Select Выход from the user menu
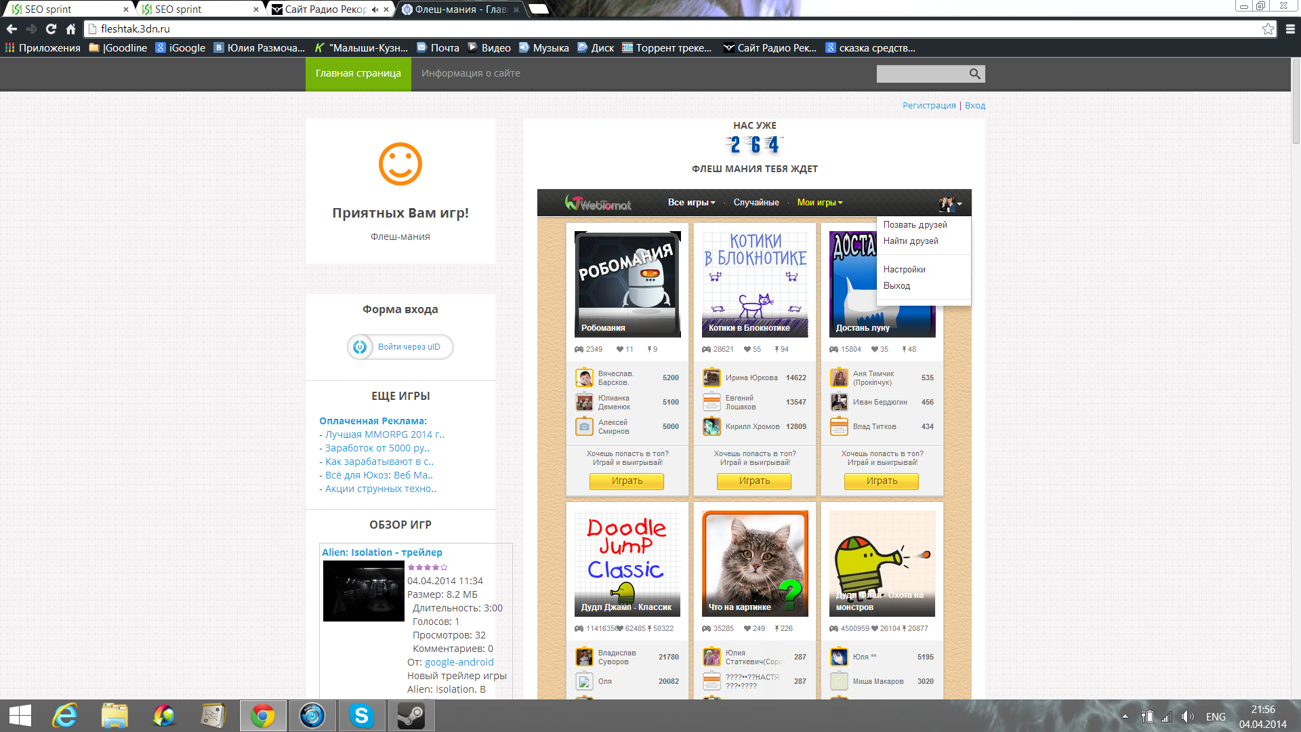The image size is (1301, 732). [896, 286]
